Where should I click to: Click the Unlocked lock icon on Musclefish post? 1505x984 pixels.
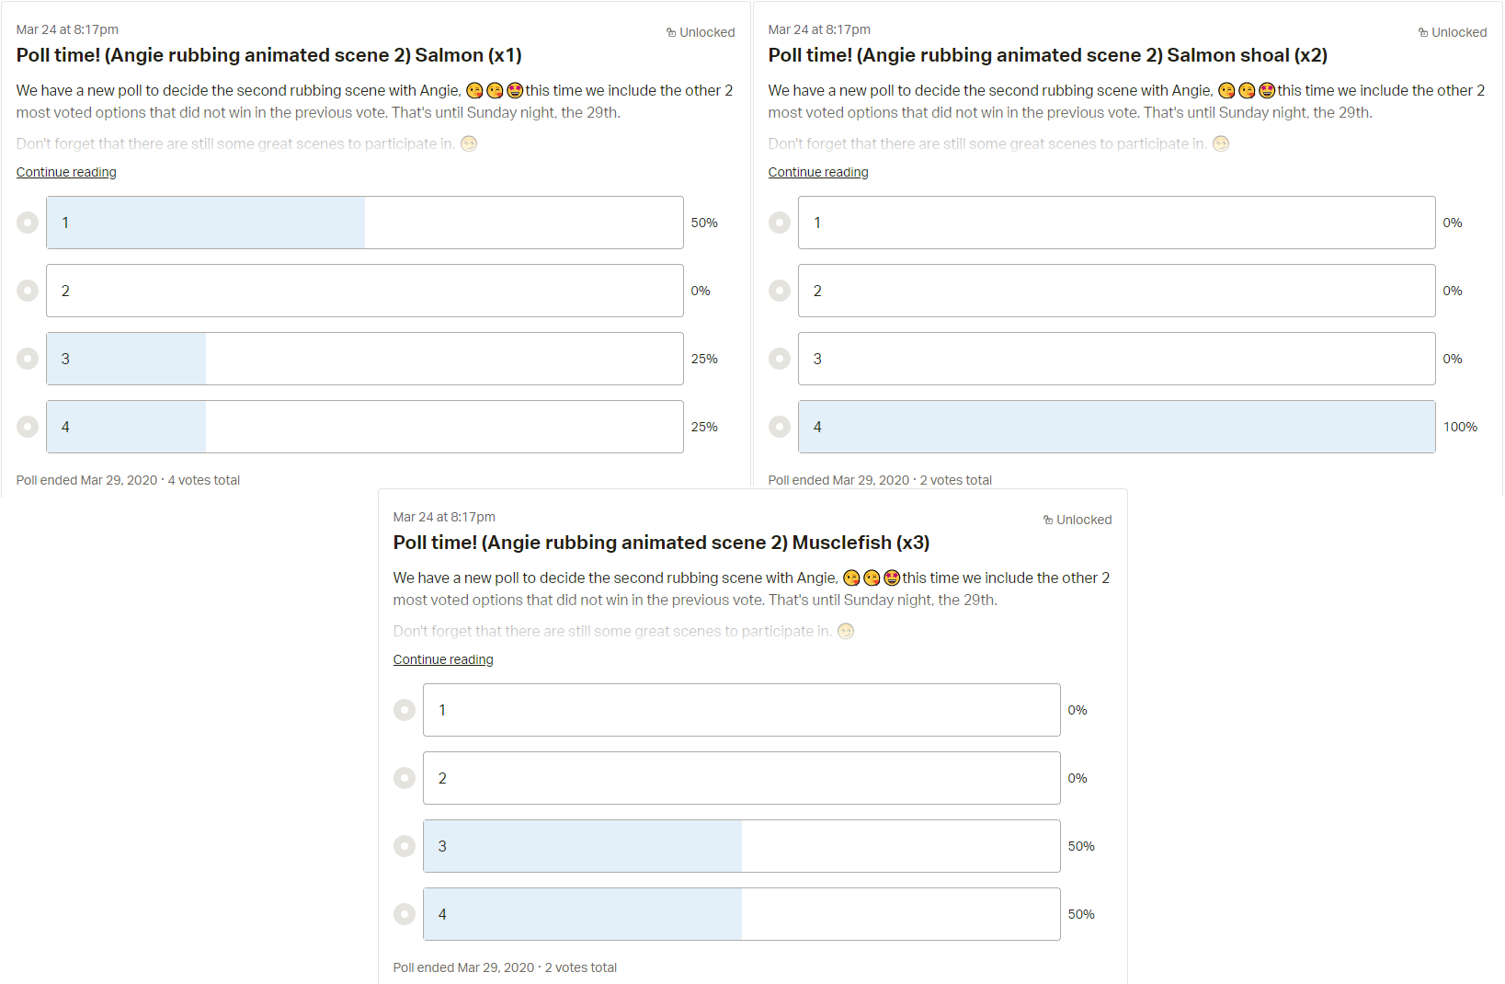(1048, 521)
